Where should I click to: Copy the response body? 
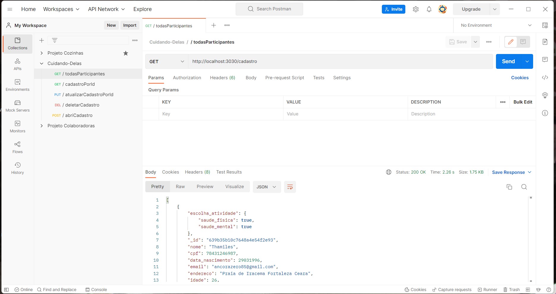pos(509,187)
